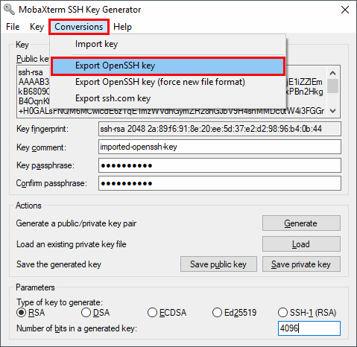Click the Generate button
Screen dimensions: 357x347
point(301,223)
